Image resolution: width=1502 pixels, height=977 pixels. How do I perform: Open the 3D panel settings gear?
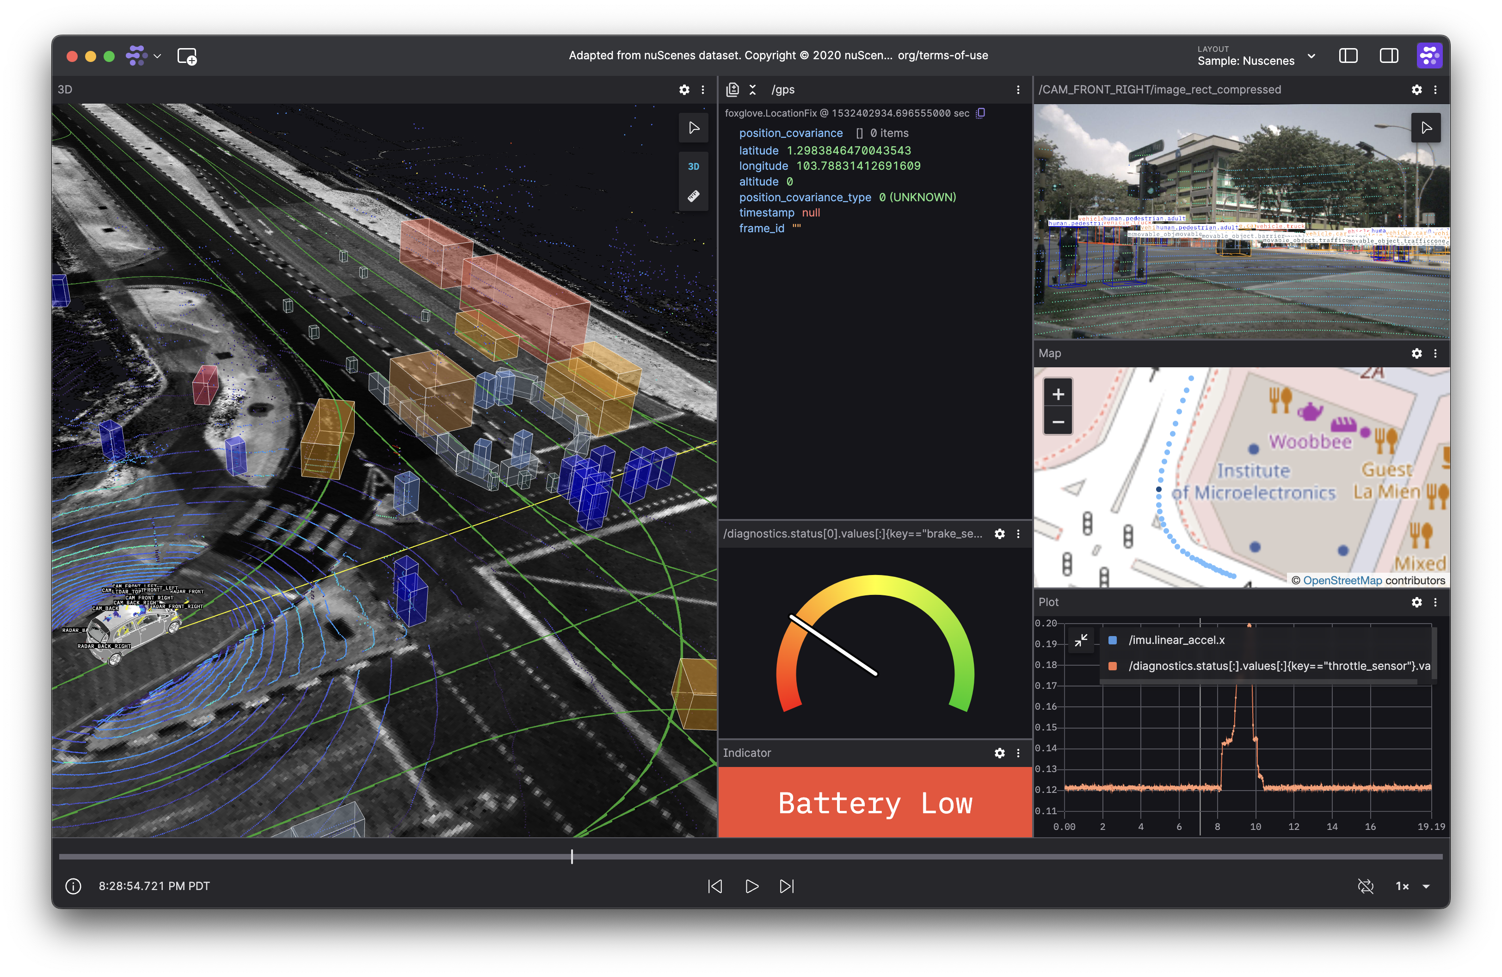[684, 90]
